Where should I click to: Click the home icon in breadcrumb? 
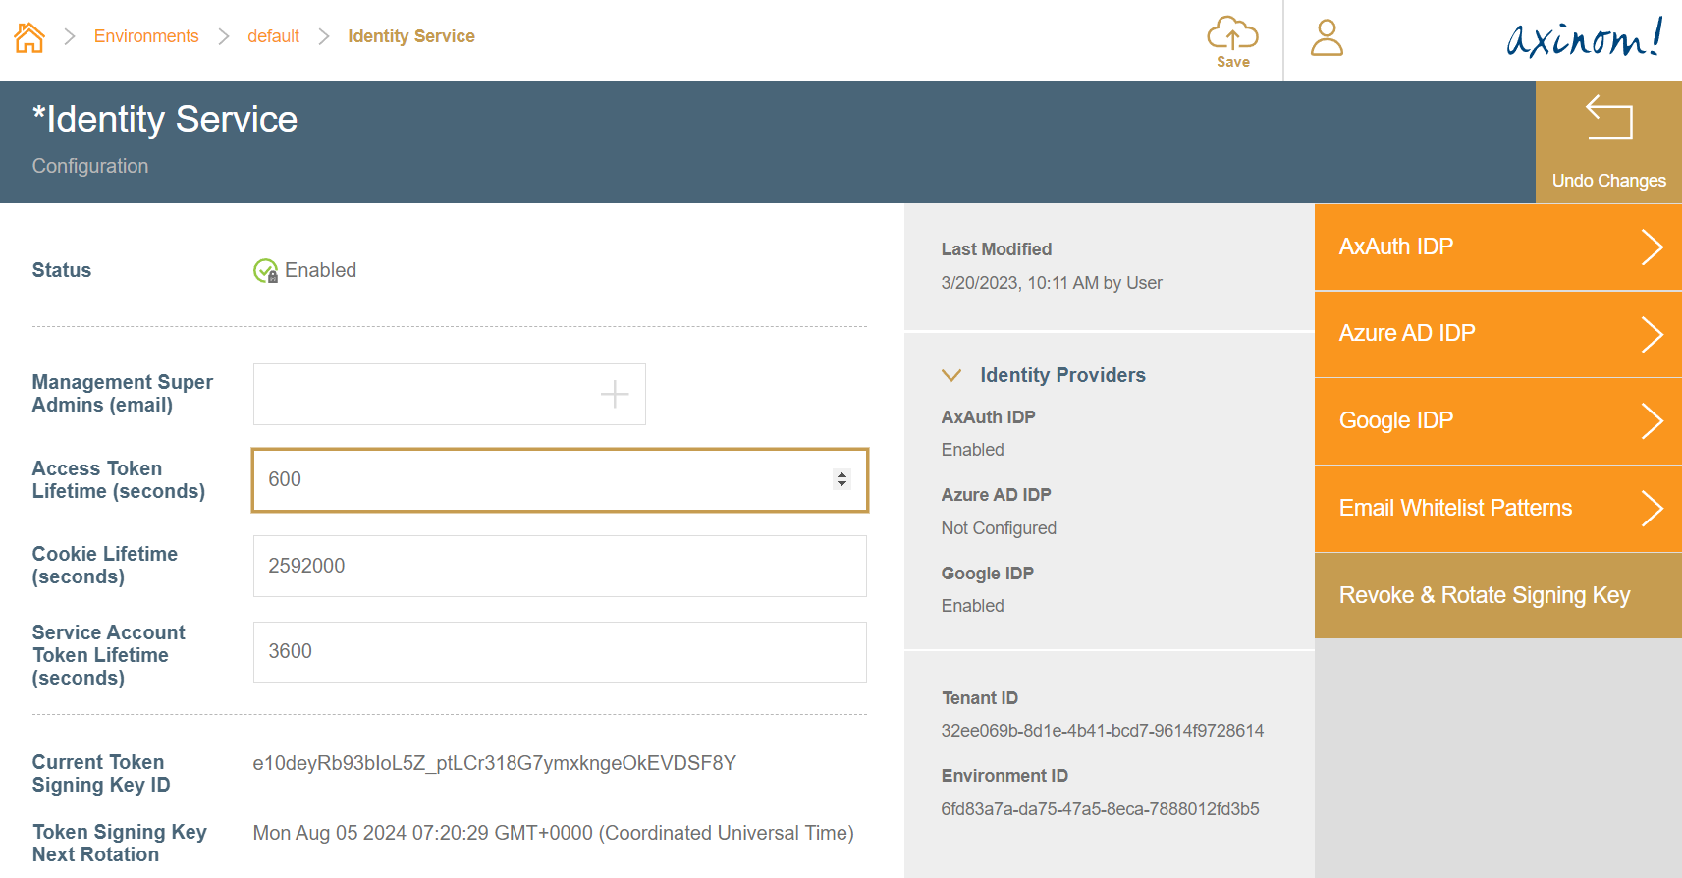(x=29, y=37)
